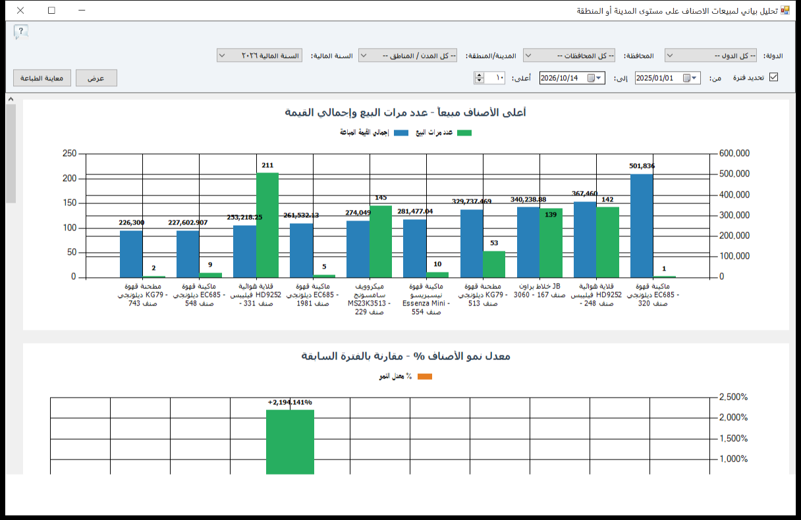
Task: Click the green bar labeled 142
Action: pos(608,242)
